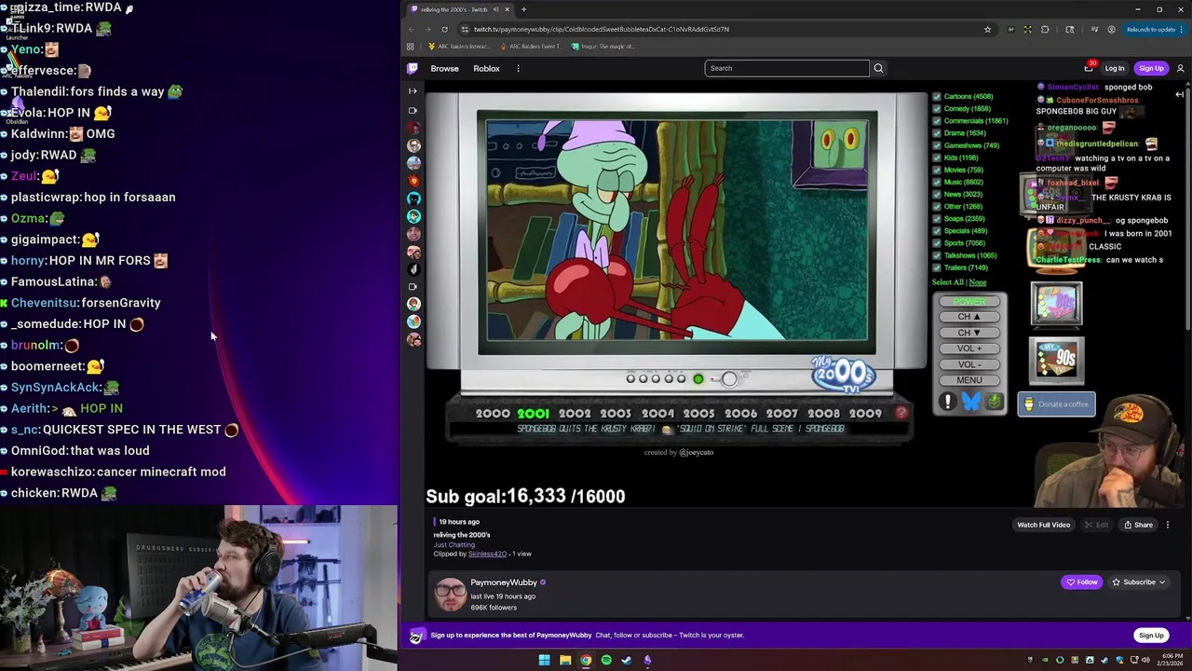This screenshot has width=1192, height=671.
Task: Click the None link under categories
Action: pyautogui.click(x=978, y=282)
